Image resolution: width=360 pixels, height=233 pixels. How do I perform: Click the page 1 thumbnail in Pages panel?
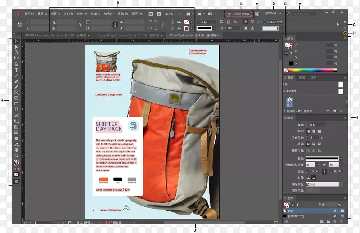click(x=290, y=102)
